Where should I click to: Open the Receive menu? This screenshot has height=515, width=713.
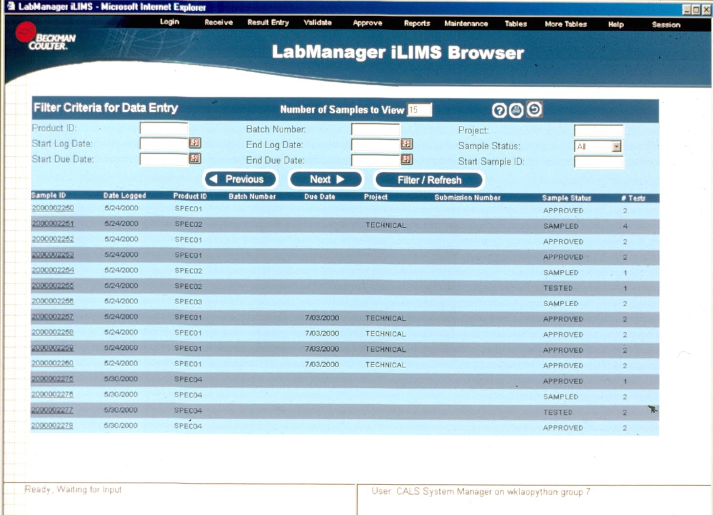[x=218, y=22]
